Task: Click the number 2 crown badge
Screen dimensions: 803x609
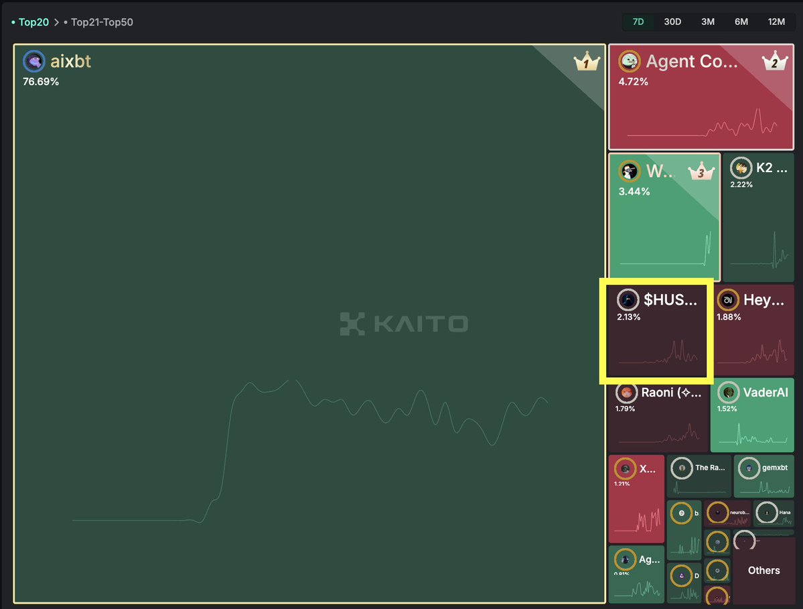Action: coord(774,61)
